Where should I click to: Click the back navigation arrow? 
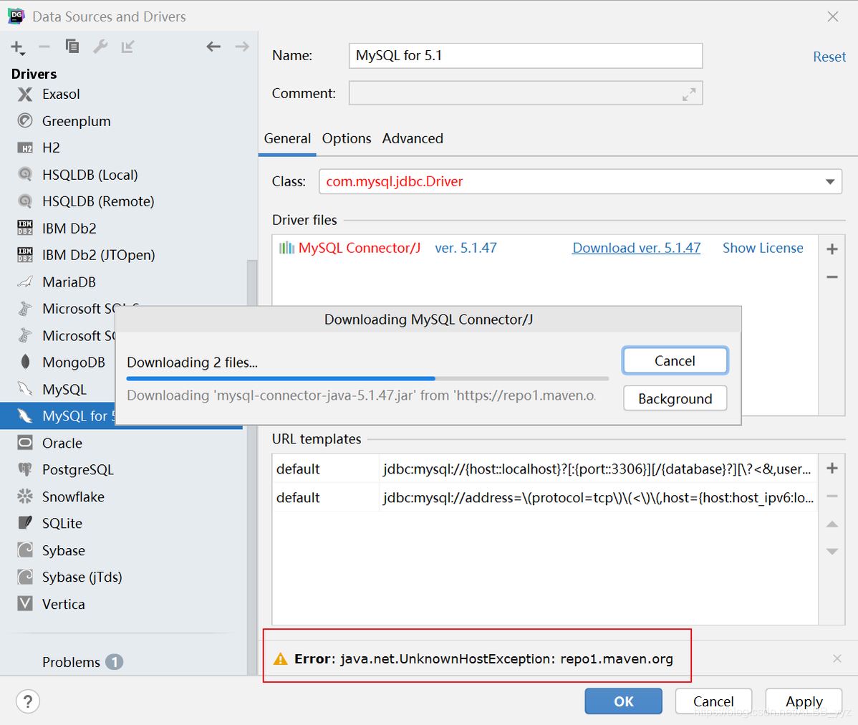point(213,46)
